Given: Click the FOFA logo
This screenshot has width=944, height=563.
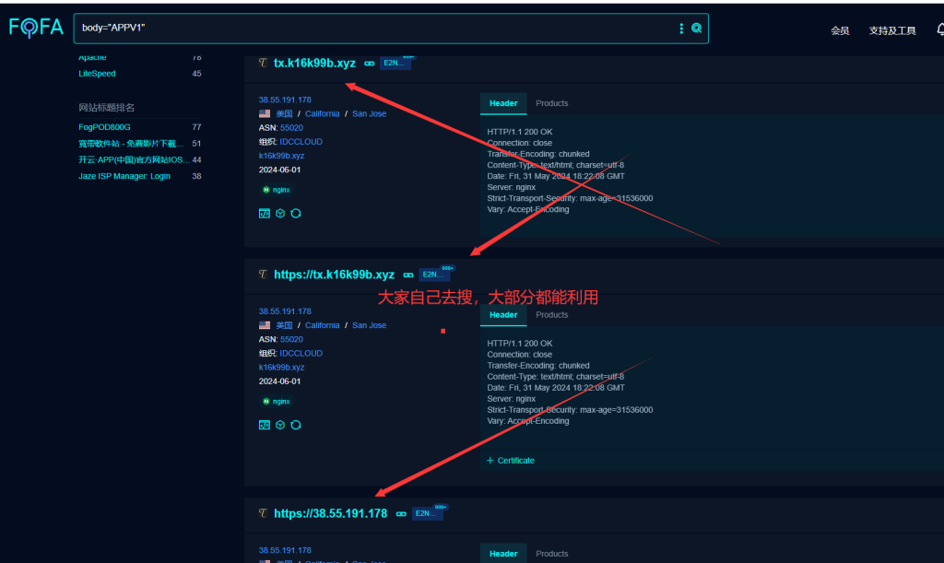Looking at the screenshot, I should (x=36, y=28).
